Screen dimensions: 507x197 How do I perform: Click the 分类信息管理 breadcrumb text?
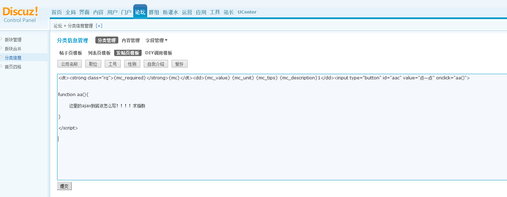[x=80, y=26]
